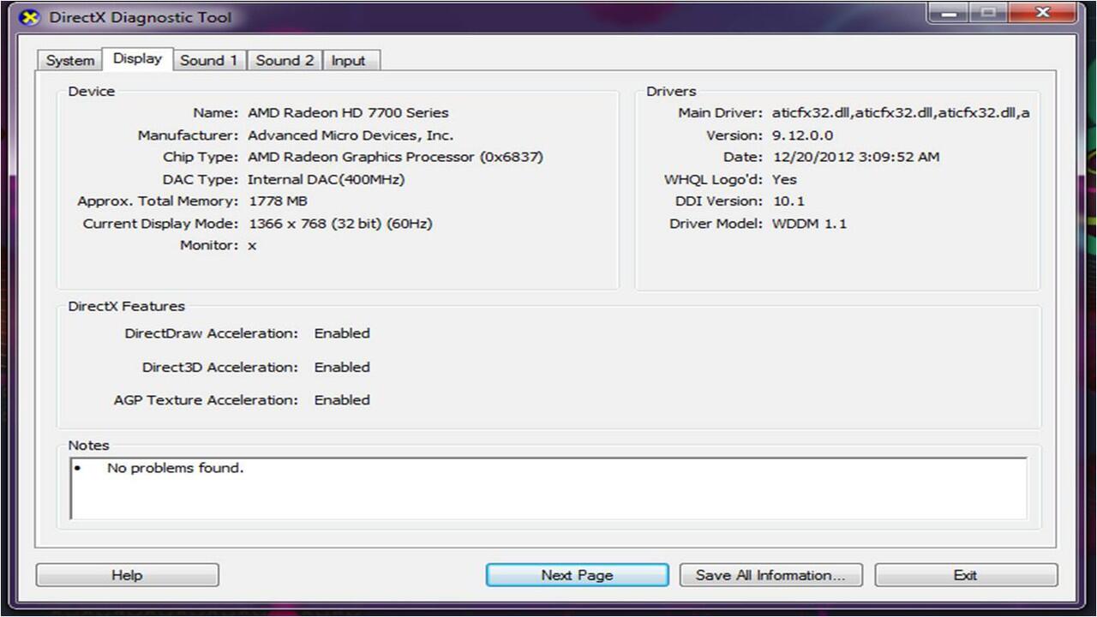Click Save All Information button
1097x617 pixels.
click(770, 575)
